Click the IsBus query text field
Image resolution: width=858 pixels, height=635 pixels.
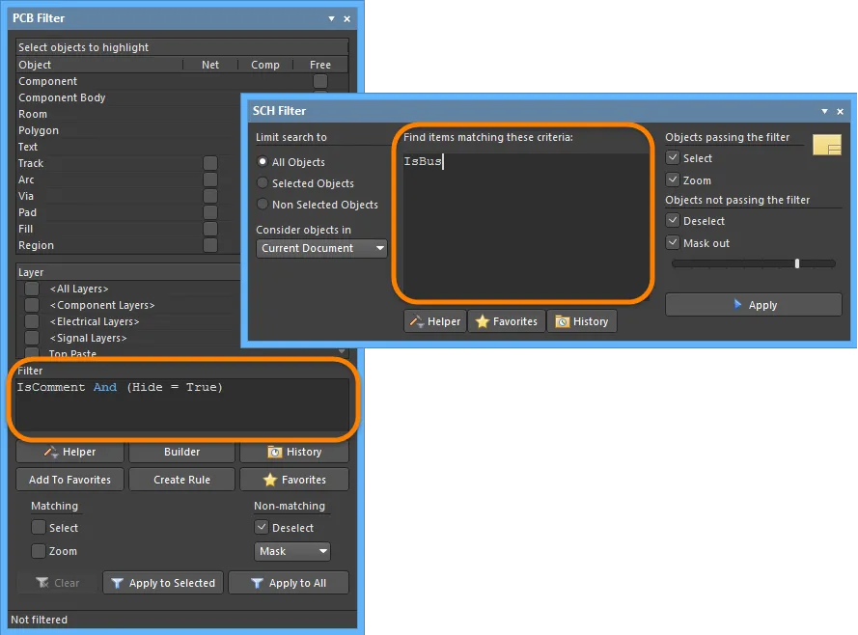coord(525,226)
